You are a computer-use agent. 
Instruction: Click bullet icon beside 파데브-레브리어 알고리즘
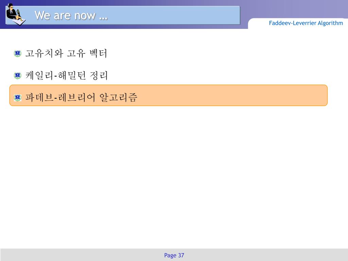tap(18, 98)
